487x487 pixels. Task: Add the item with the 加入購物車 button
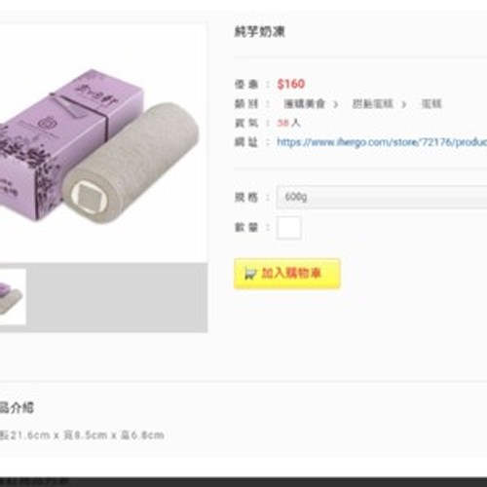287,274
